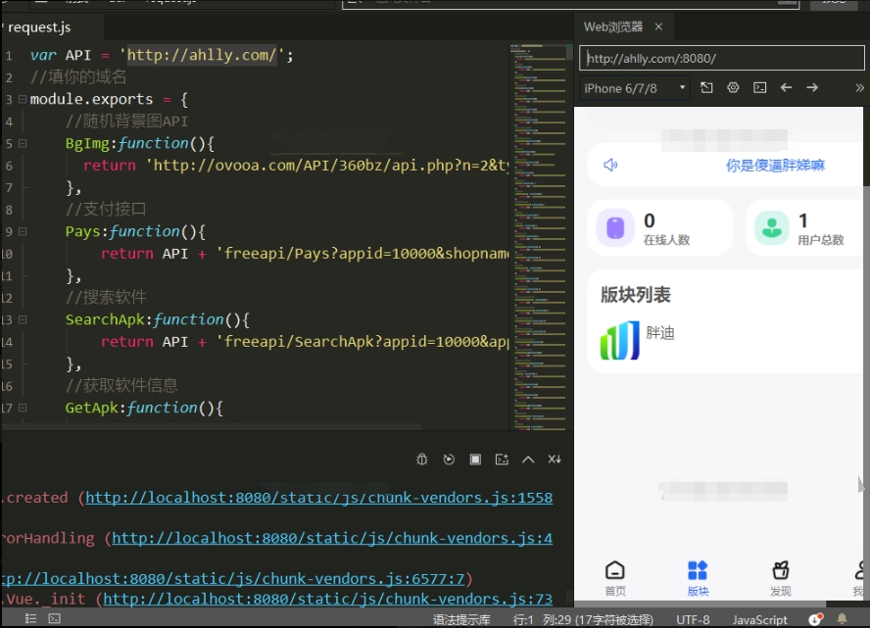The height and width of the screenshot is (628, 870).
Task: Click the update badge icon before bell
Action: [815, 619]
